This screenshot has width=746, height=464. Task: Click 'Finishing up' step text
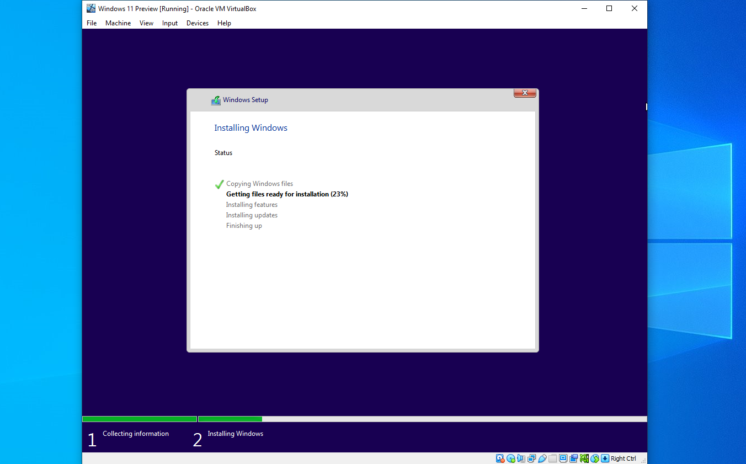pos(244,226)
